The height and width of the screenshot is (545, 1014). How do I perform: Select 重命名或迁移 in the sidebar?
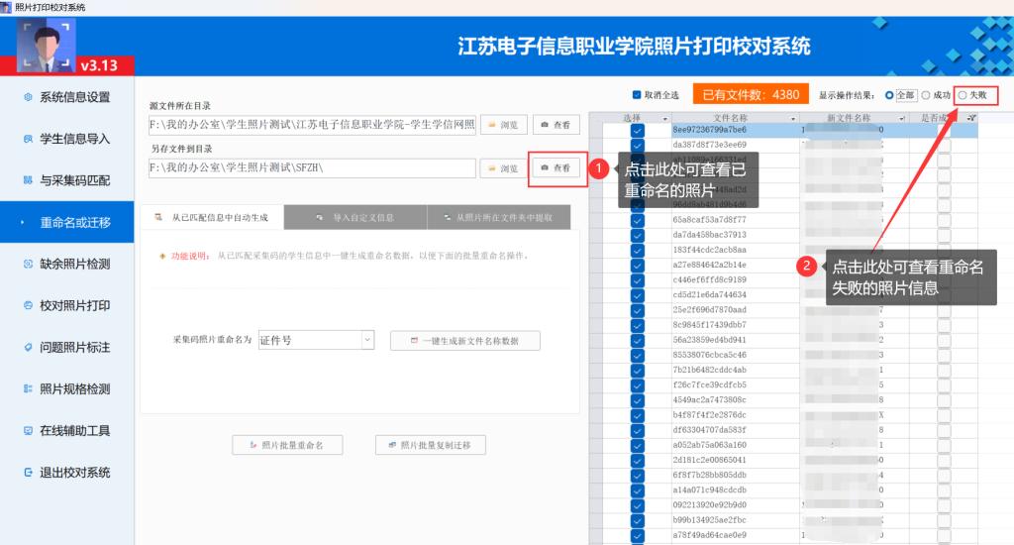[x=67, y=222]
